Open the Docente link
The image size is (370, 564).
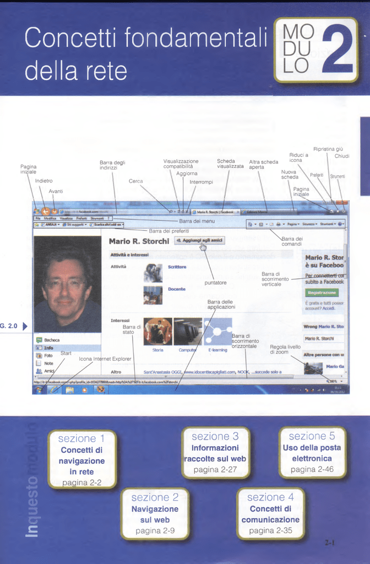tap(177, 289)
